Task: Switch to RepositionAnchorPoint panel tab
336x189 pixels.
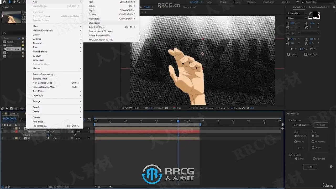Action: (x=319, y=7)
